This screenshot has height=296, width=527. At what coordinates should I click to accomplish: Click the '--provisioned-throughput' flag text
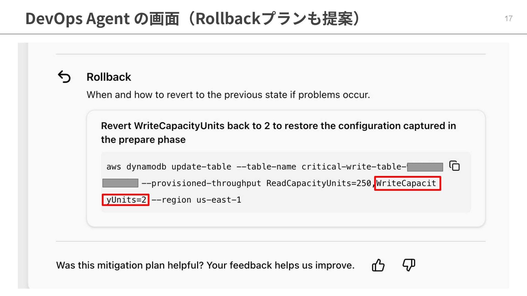click(201, 183)
